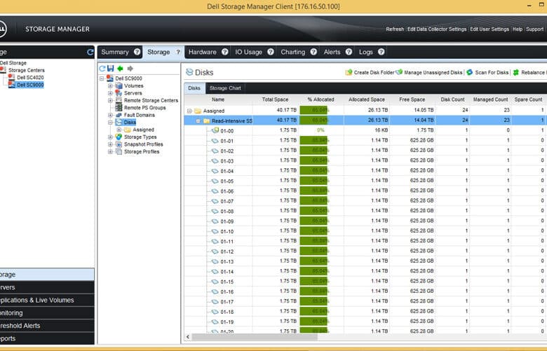The image size is (547, 351).
Task: Open the Replications & Live Volumes view
Action: pyautogui.click(x=47, y=300)
